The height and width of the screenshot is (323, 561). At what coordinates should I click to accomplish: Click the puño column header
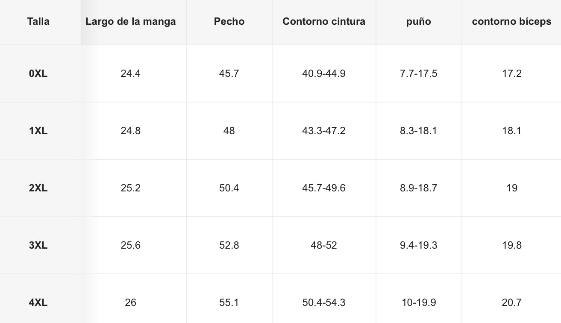[x=419, y=22]
